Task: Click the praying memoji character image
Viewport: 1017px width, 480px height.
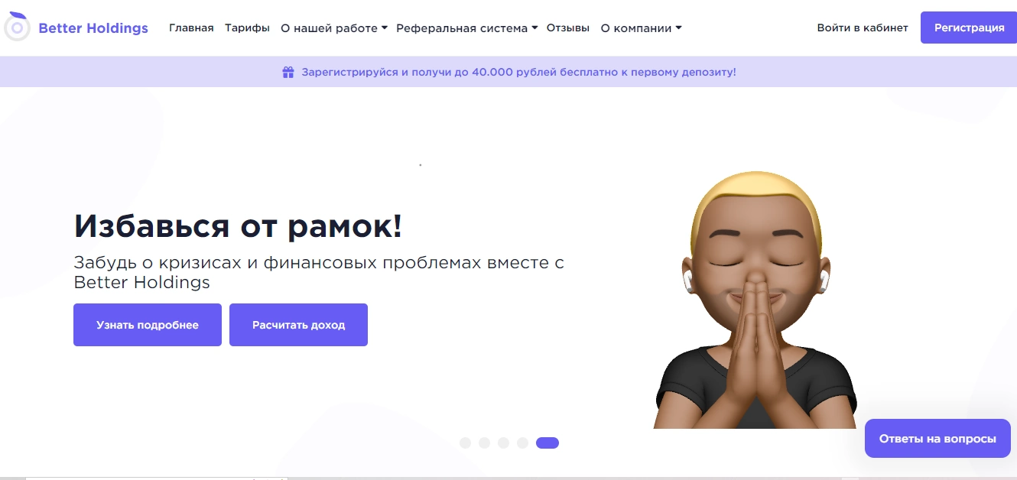Action: 755,300
